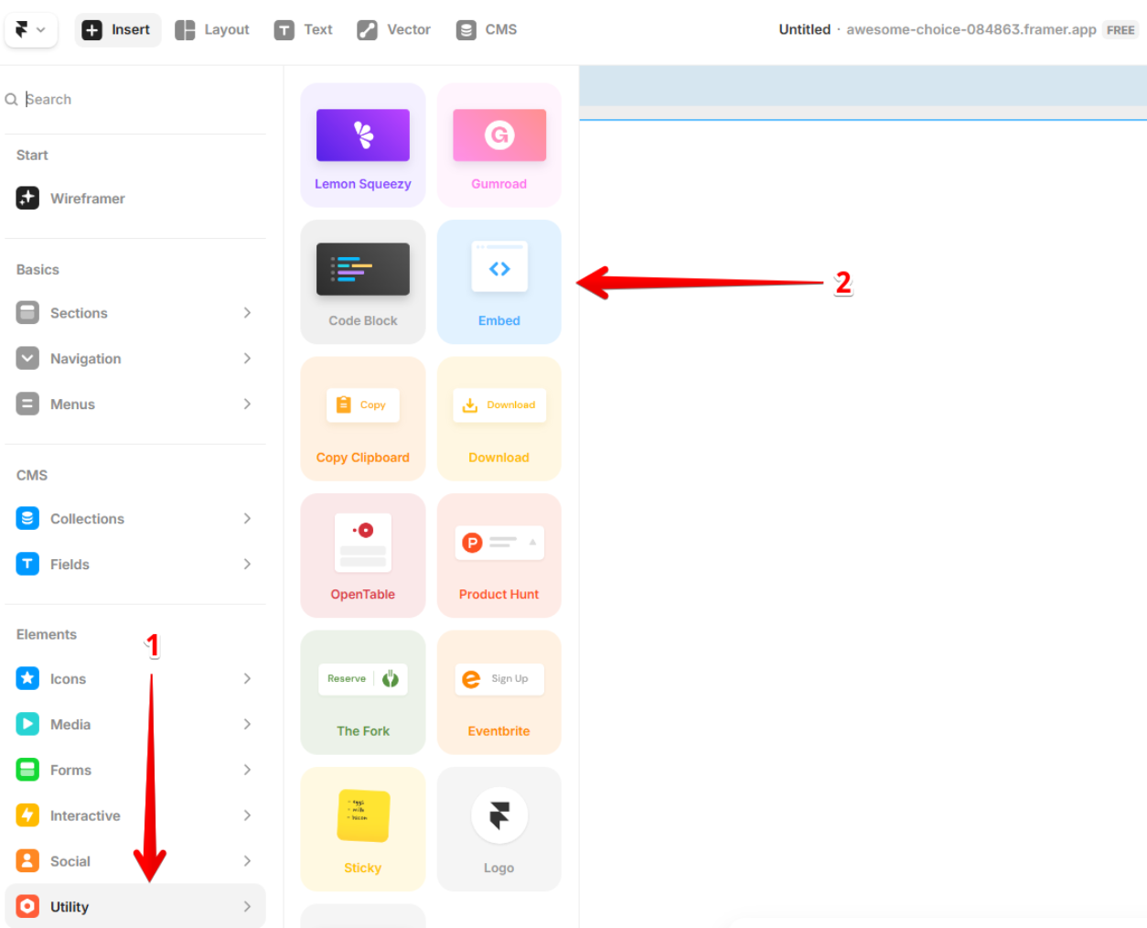The height and width of the screenshot is (928, 1147).
Task: Click the Fields icon
Action: click(x=27, y=564)
